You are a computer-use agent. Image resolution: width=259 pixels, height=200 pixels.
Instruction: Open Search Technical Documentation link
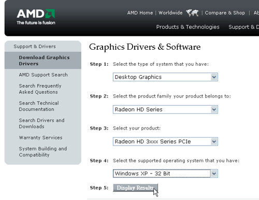[x=39, y=106]
